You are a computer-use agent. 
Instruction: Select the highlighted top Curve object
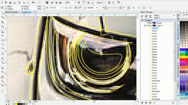(155, 28)
